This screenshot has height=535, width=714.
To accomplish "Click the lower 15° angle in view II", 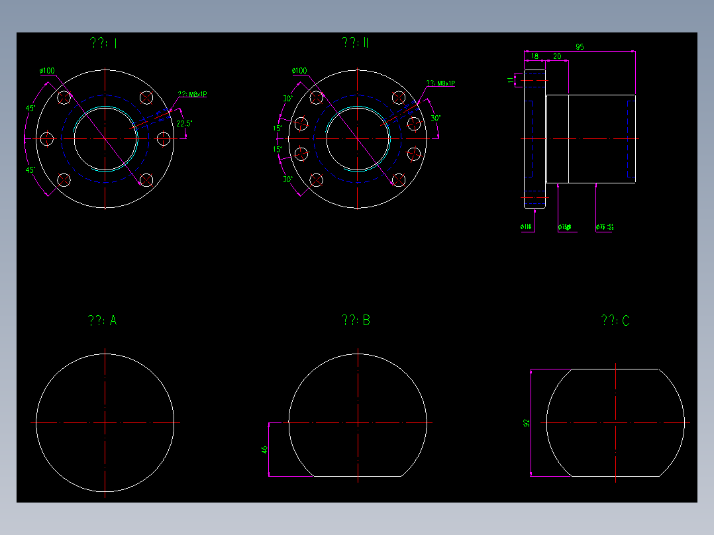I will (278, 150).
